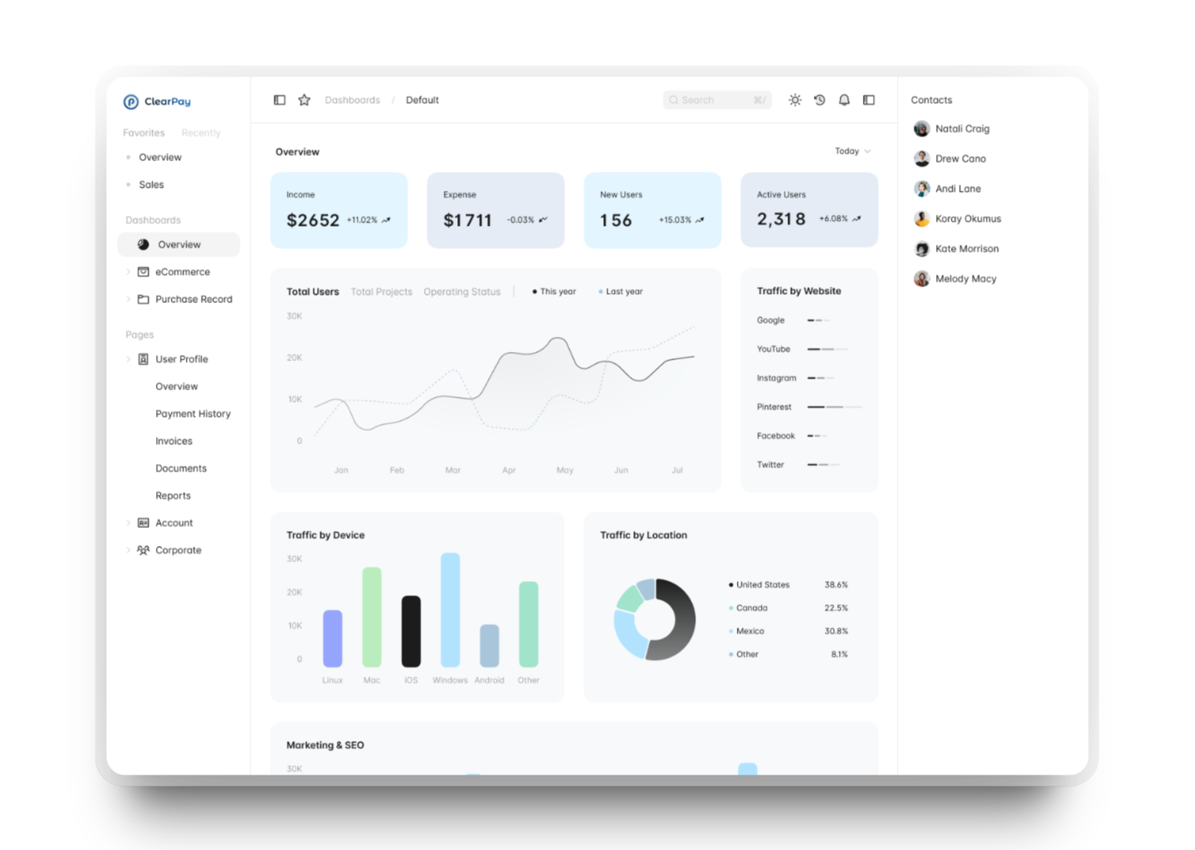Toggle the Last year legend series
The image size is (1195, 850).
tap(621, 292)
